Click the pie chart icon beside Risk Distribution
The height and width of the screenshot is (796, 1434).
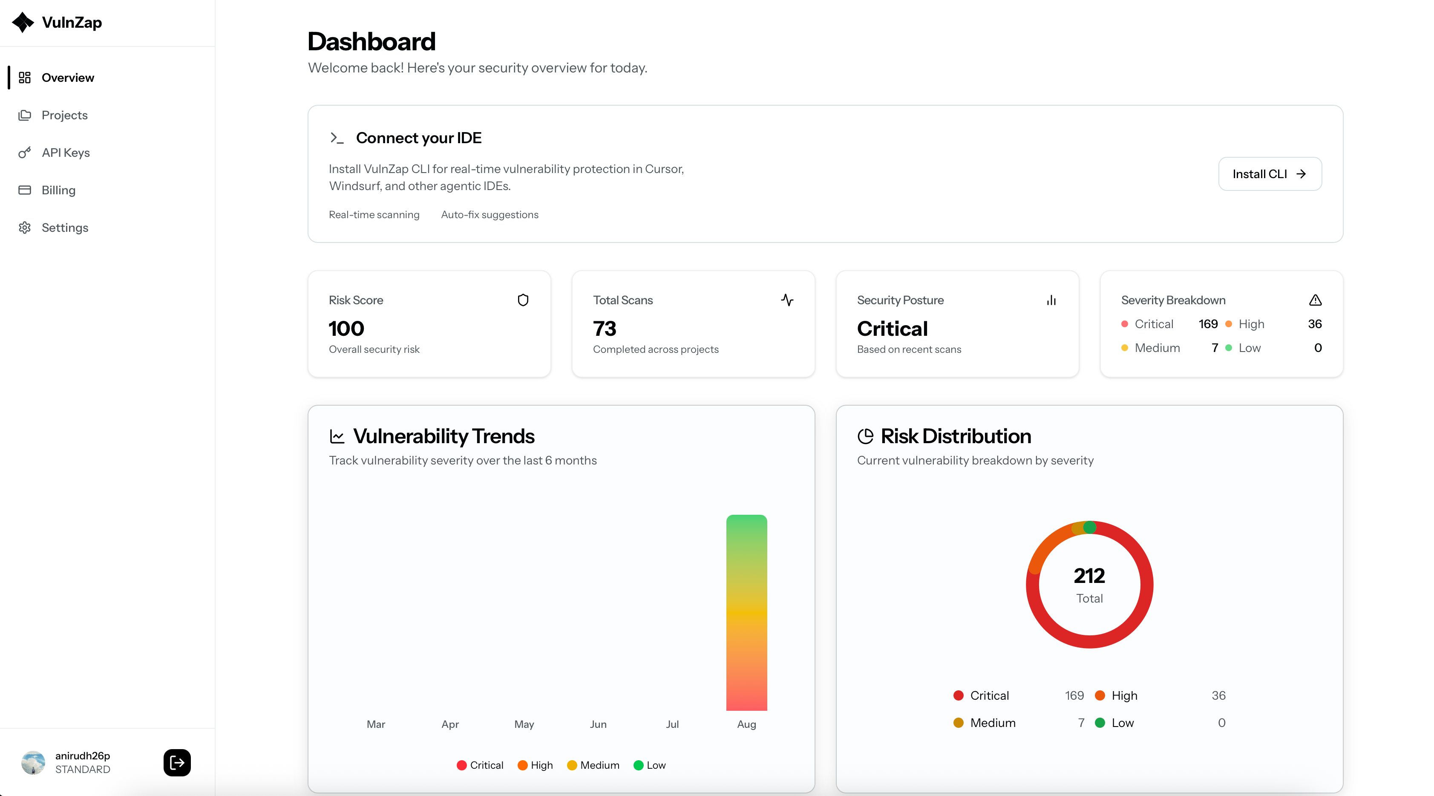(865, 436)
